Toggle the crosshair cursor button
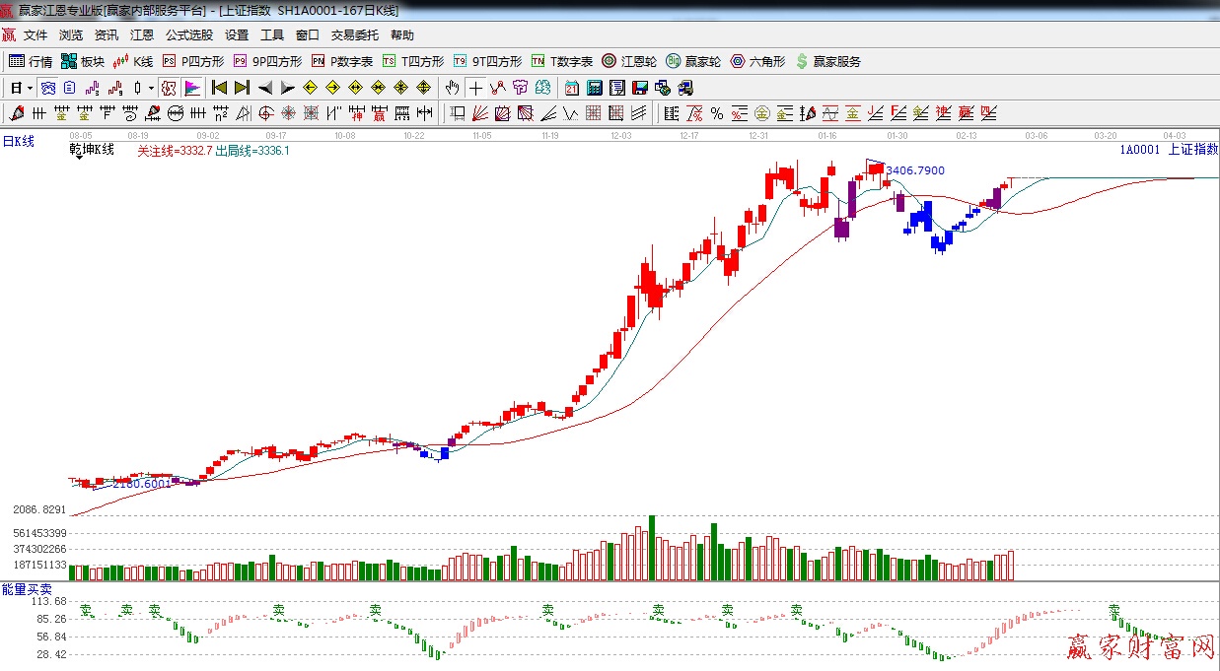 click(475, 88)
